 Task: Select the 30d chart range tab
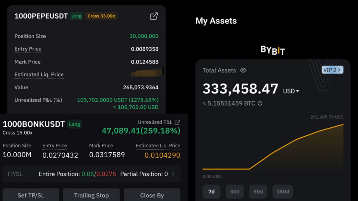tap(235, 192)
